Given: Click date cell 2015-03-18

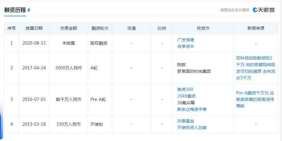Looking at the screenshot, I should pos(34,124).
